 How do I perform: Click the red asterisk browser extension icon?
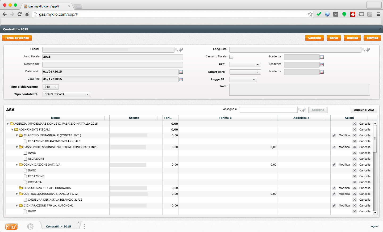[353, 14]
